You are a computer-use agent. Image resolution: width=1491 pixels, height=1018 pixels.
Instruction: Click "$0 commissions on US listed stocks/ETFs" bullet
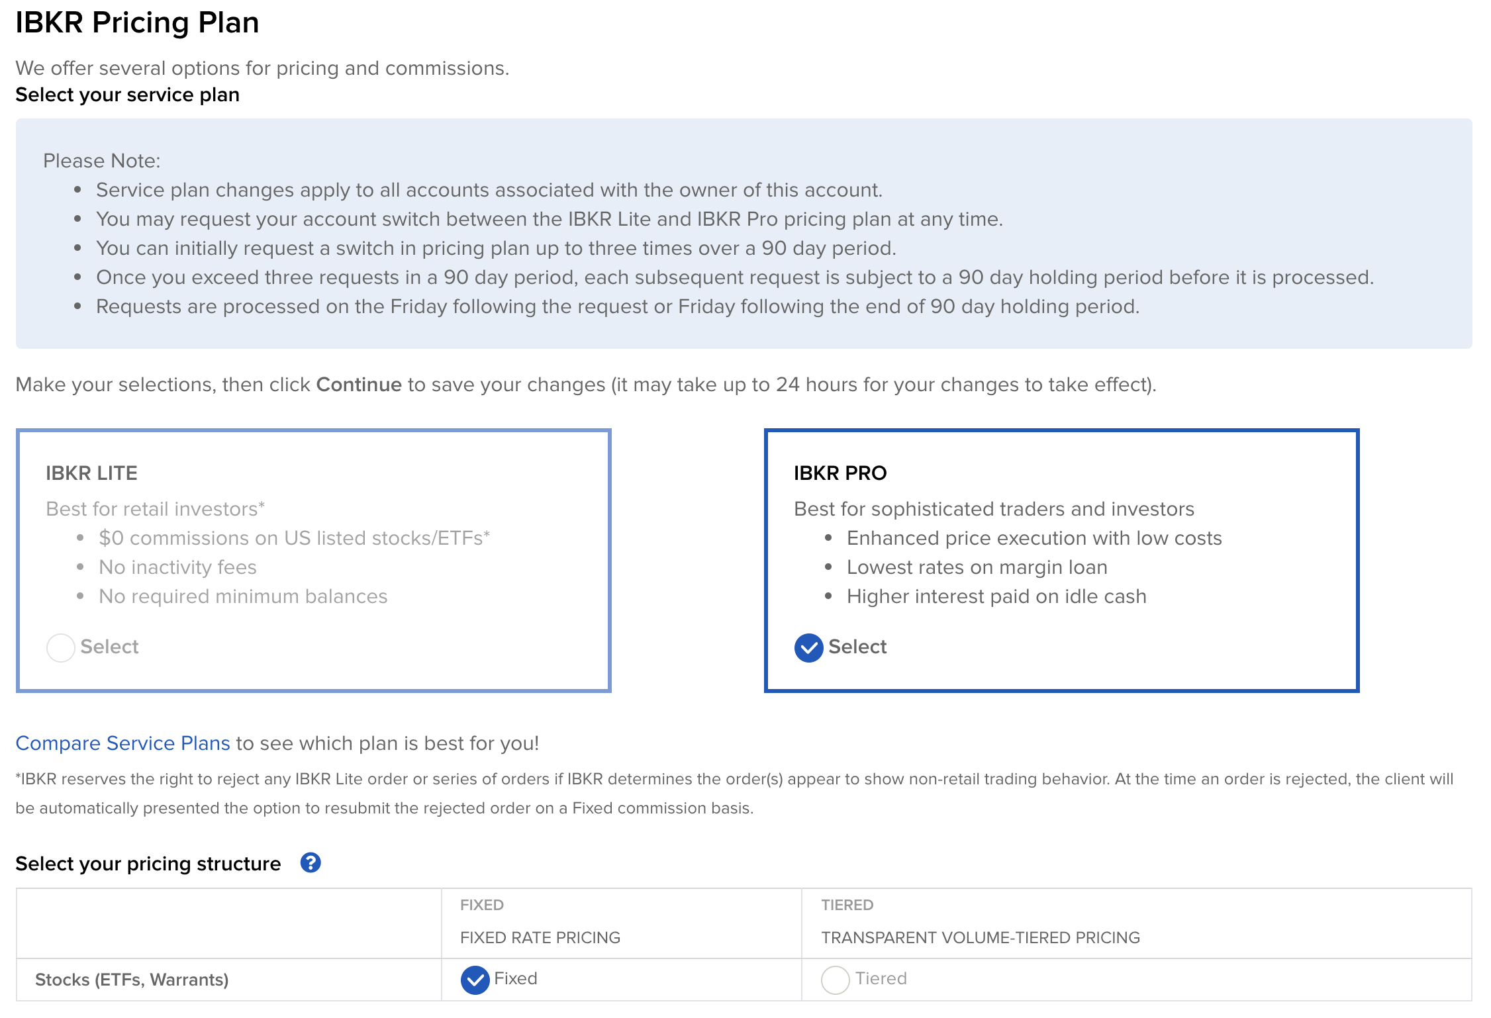pyautogui.click(x=293, y=538)
